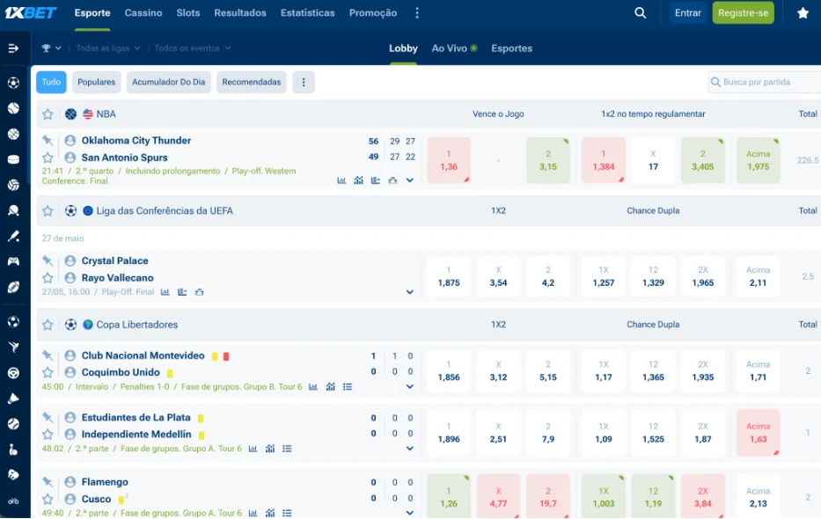Favorite Nacional Montevideo vs Coquimbo match
Image resolution: width=821 pixels, height=519 pixels.
[x=48, y=372]
